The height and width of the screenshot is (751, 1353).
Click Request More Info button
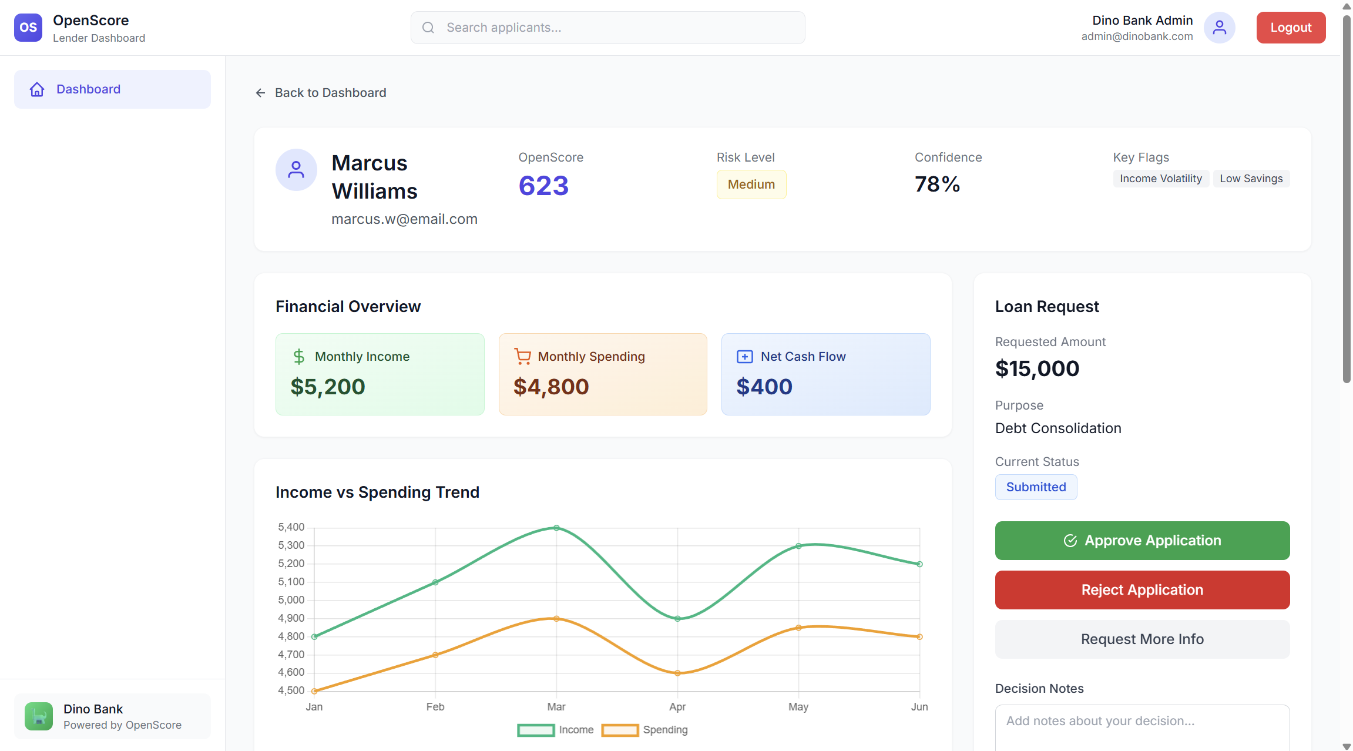tap(1142, 639)
